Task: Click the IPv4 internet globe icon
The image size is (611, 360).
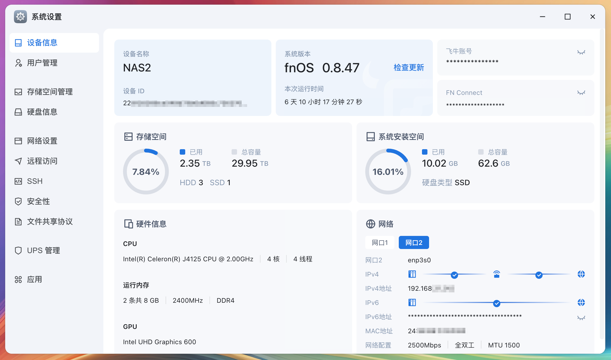Action: click(x=581, y=274)
